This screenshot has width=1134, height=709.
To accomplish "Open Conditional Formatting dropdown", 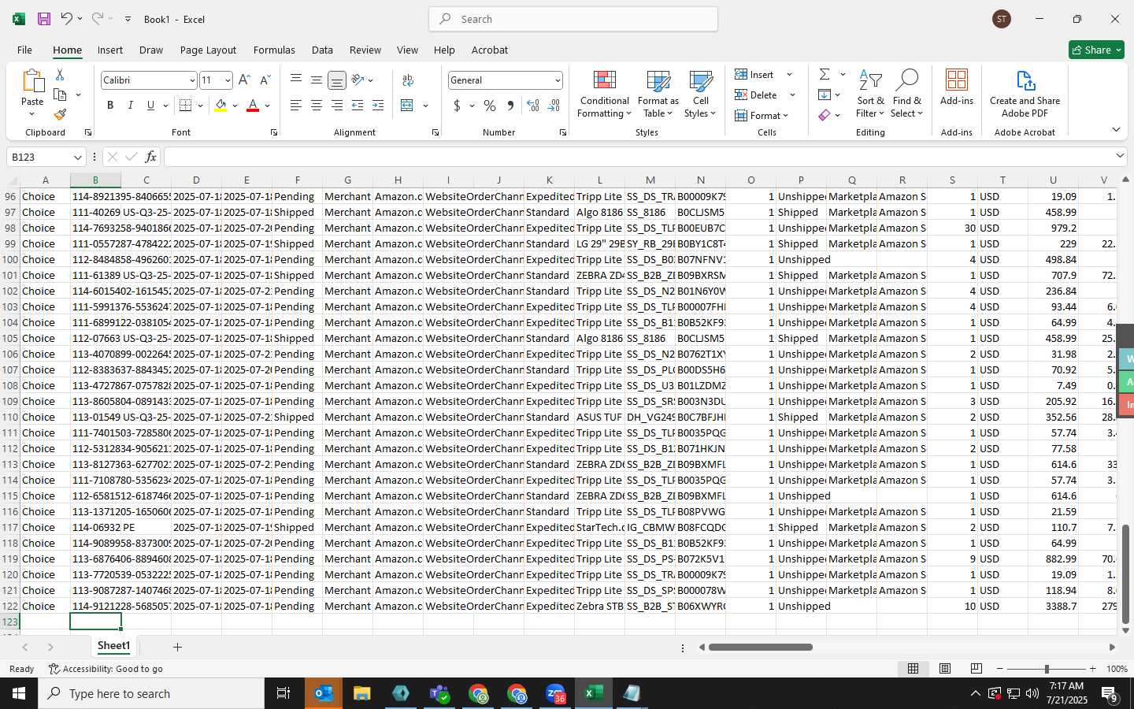I will click(x=604, y=95).
